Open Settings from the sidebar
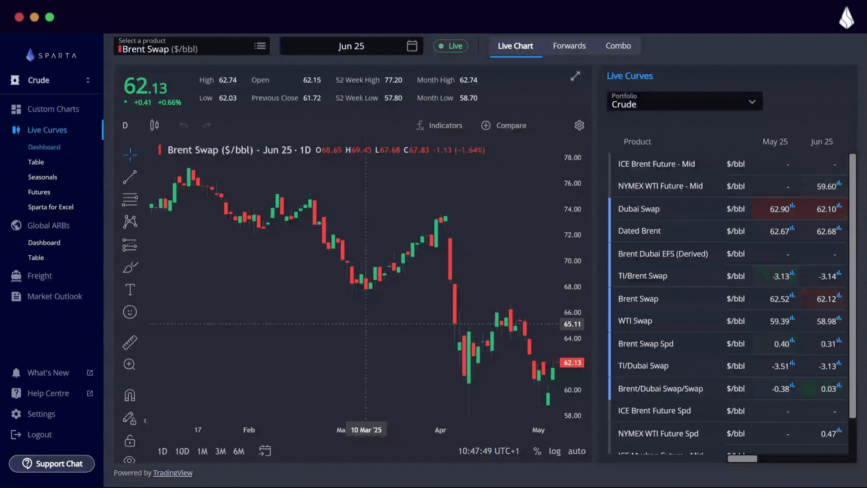The image size is (867, 488). pos(41,414)
